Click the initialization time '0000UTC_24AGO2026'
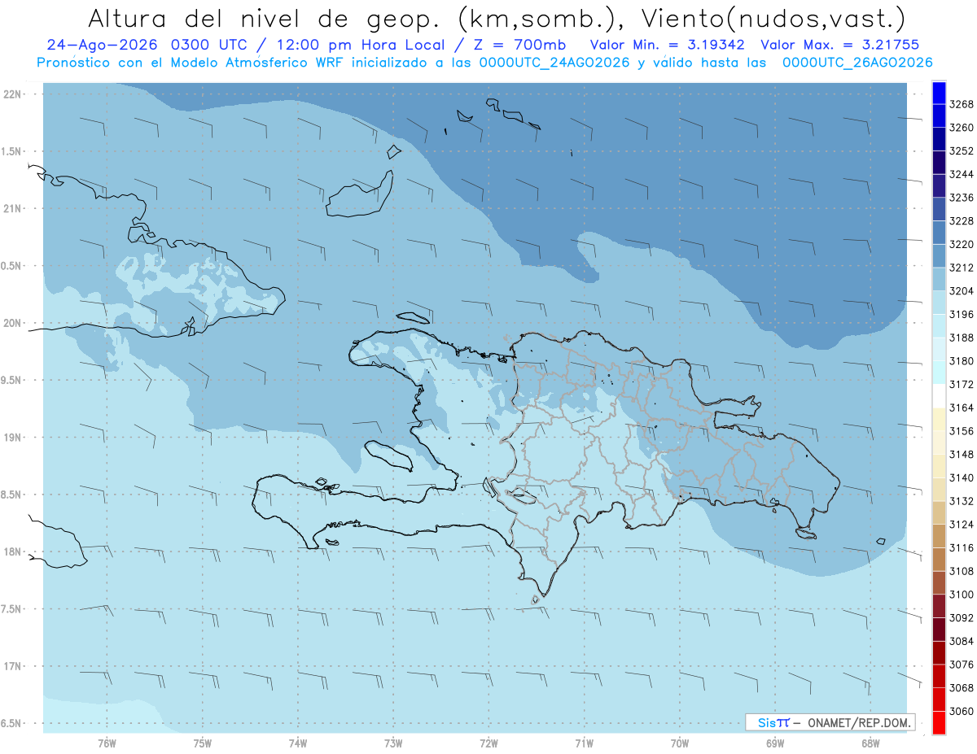Screen dimensions: 977x754 point(555,63)
